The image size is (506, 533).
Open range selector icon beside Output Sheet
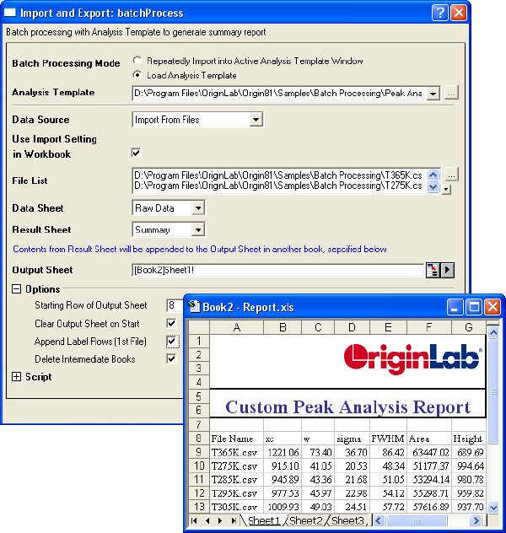coord(433,270)
